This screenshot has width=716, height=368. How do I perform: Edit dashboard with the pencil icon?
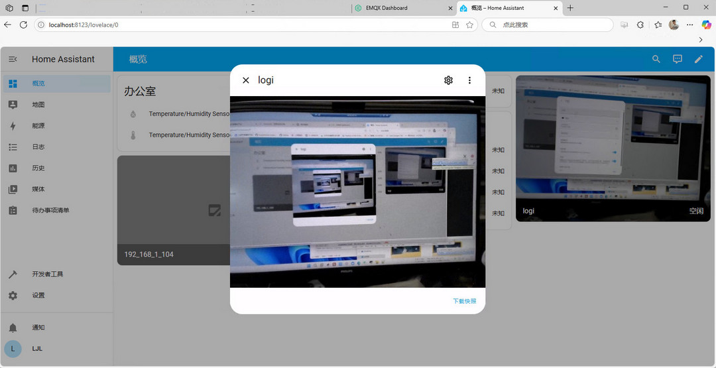(699, 59)
